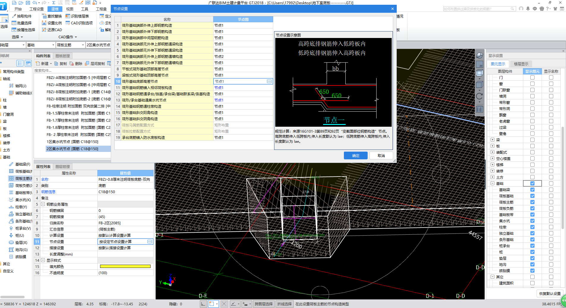Click the 设置比例 tool
The image size is (566, 308).
(x=52, y=23)
